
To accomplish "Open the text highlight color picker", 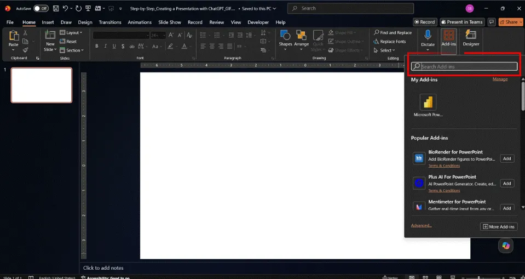I will pos(172,46).
